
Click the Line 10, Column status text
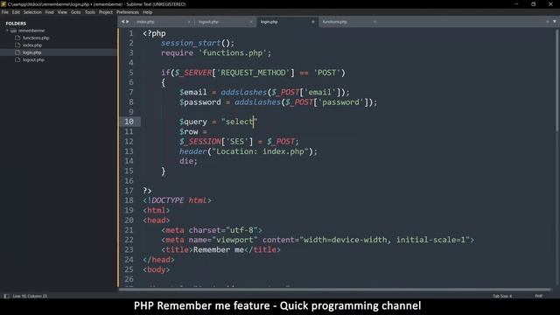click(x=30, y=296)
